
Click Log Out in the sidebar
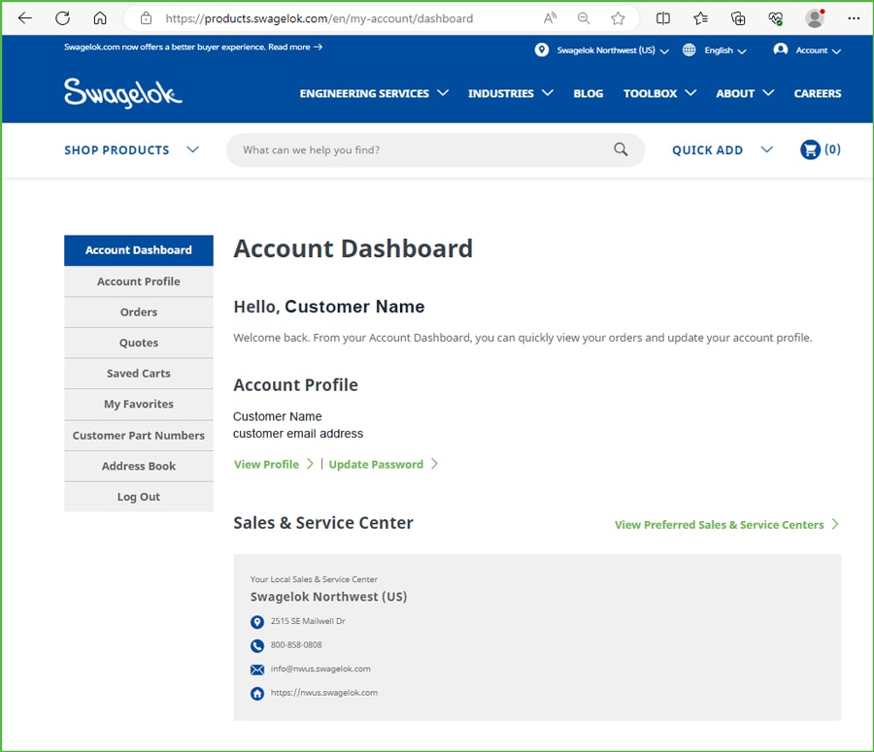[x=139, y=497]
